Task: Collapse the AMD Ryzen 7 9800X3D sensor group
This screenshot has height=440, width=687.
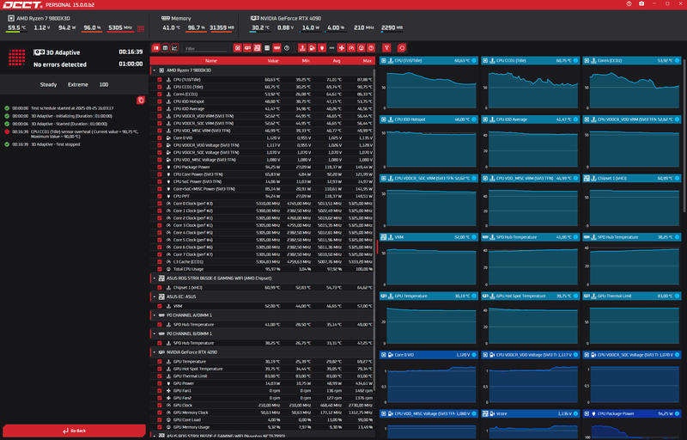Action: pyautogui.click(x=155, y=70)
